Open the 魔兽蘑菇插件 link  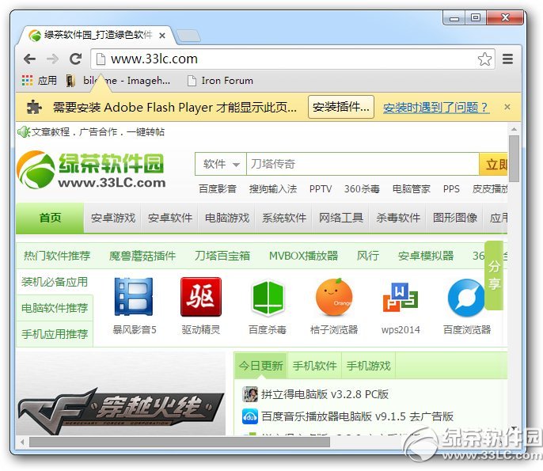coord(142,256)
